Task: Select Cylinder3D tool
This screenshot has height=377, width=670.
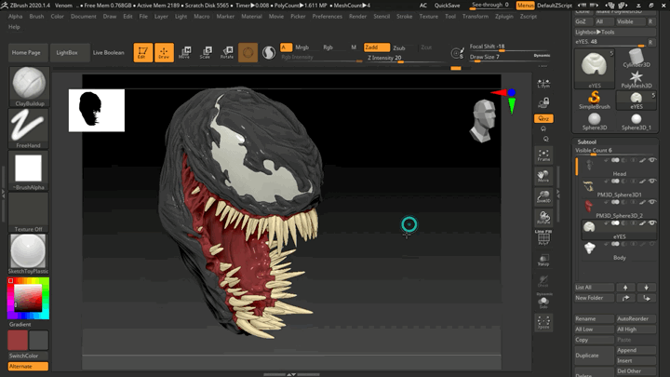Action: click(x=636, y=58)
